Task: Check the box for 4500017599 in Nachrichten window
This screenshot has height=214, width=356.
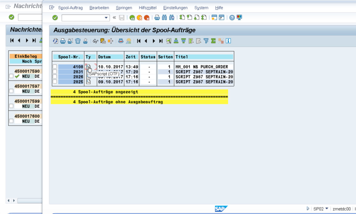Action: coord(11,106)
